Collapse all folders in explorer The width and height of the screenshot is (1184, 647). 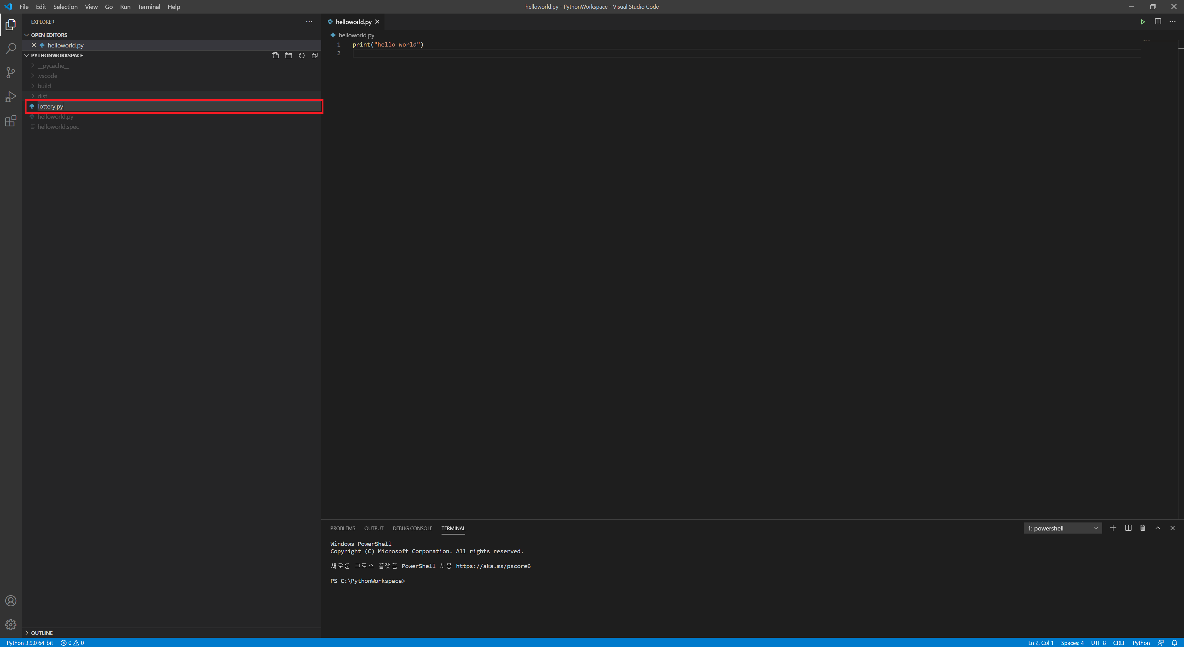point(314,55)
